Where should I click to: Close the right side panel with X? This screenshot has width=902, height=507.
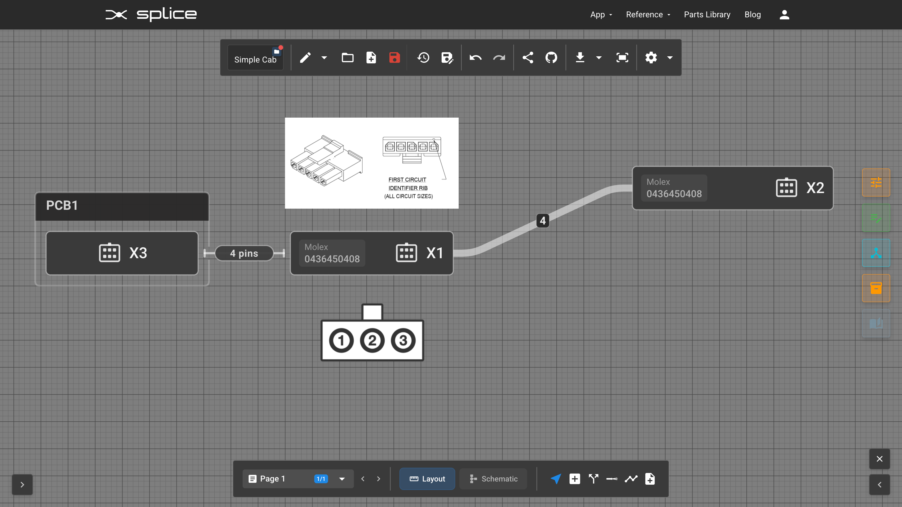coord(879,459)
